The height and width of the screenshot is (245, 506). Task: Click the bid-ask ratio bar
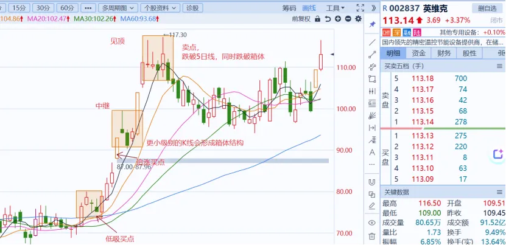coord(443,129)
